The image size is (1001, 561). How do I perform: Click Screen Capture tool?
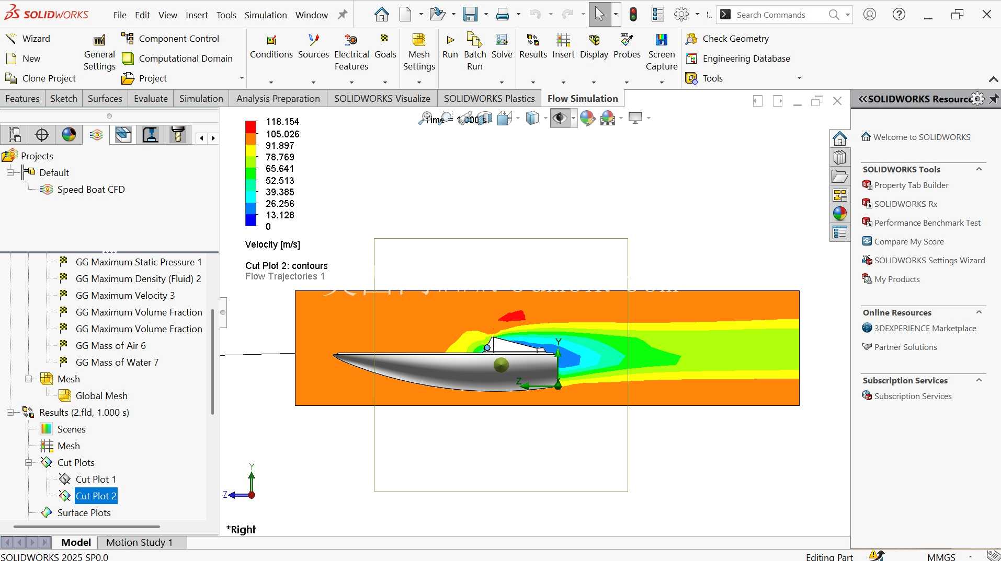pyautogui.click(x=662, y=52)
